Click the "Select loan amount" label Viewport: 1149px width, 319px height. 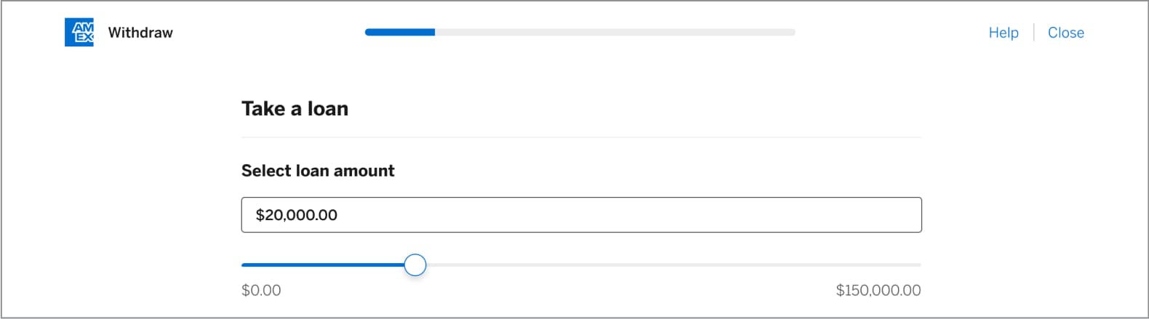pos(318,171)
